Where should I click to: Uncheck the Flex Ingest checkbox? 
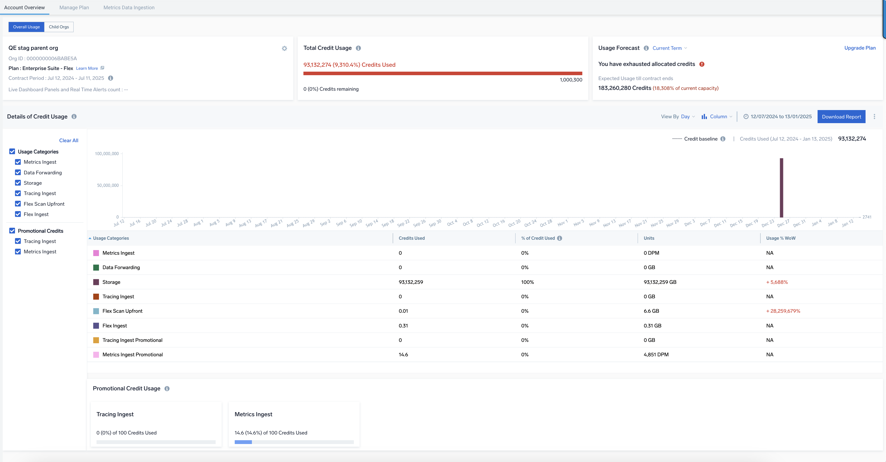(x=18, y=214)
